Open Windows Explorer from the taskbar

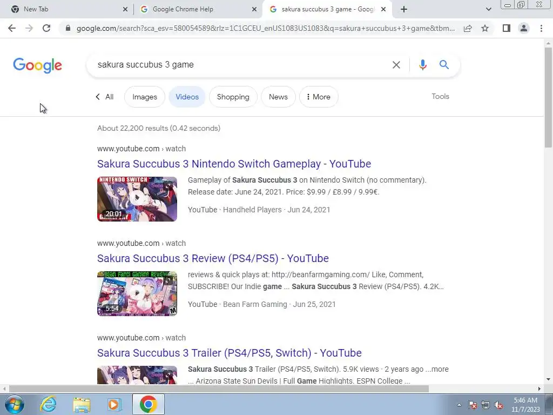[82, 404]
